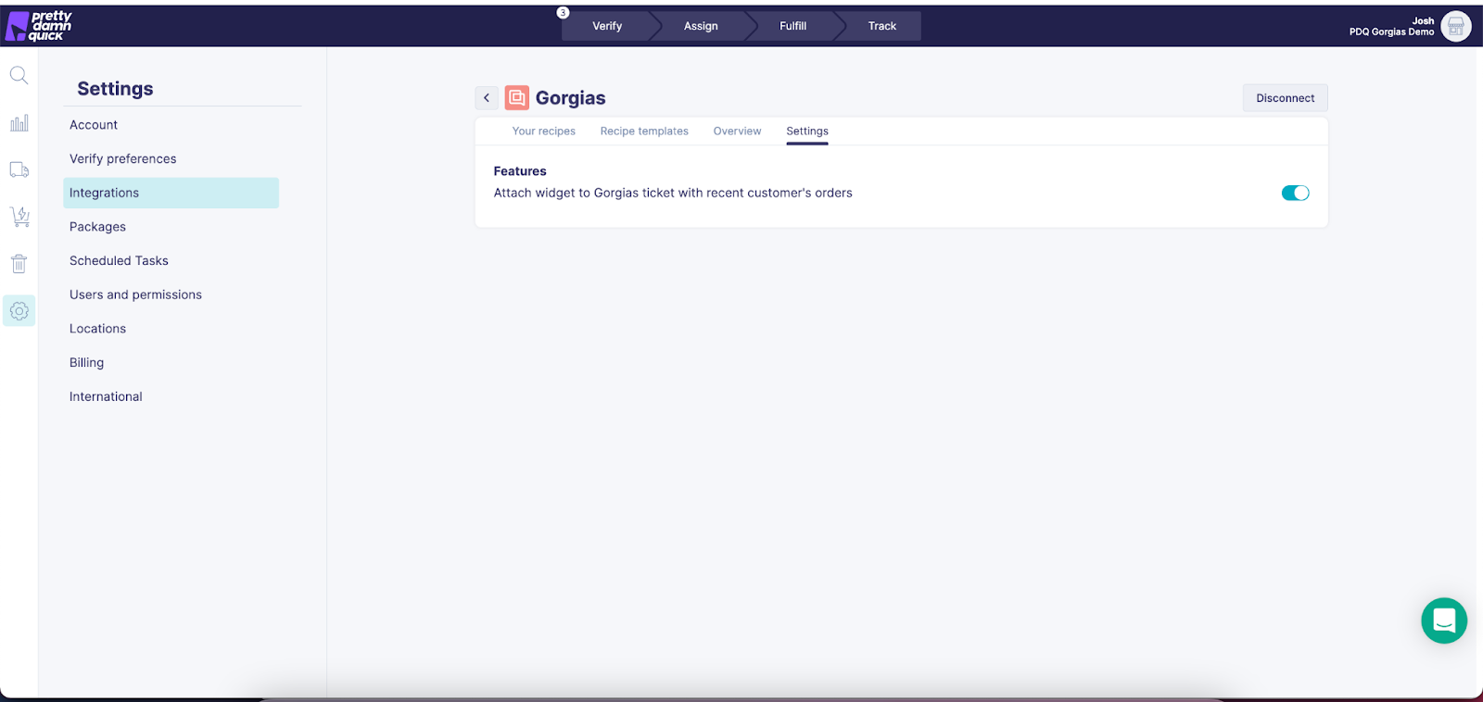Go to the Assign step in top bar
Image resolution: width=1483 pixels, height=702 pixels.
point(701,26)
